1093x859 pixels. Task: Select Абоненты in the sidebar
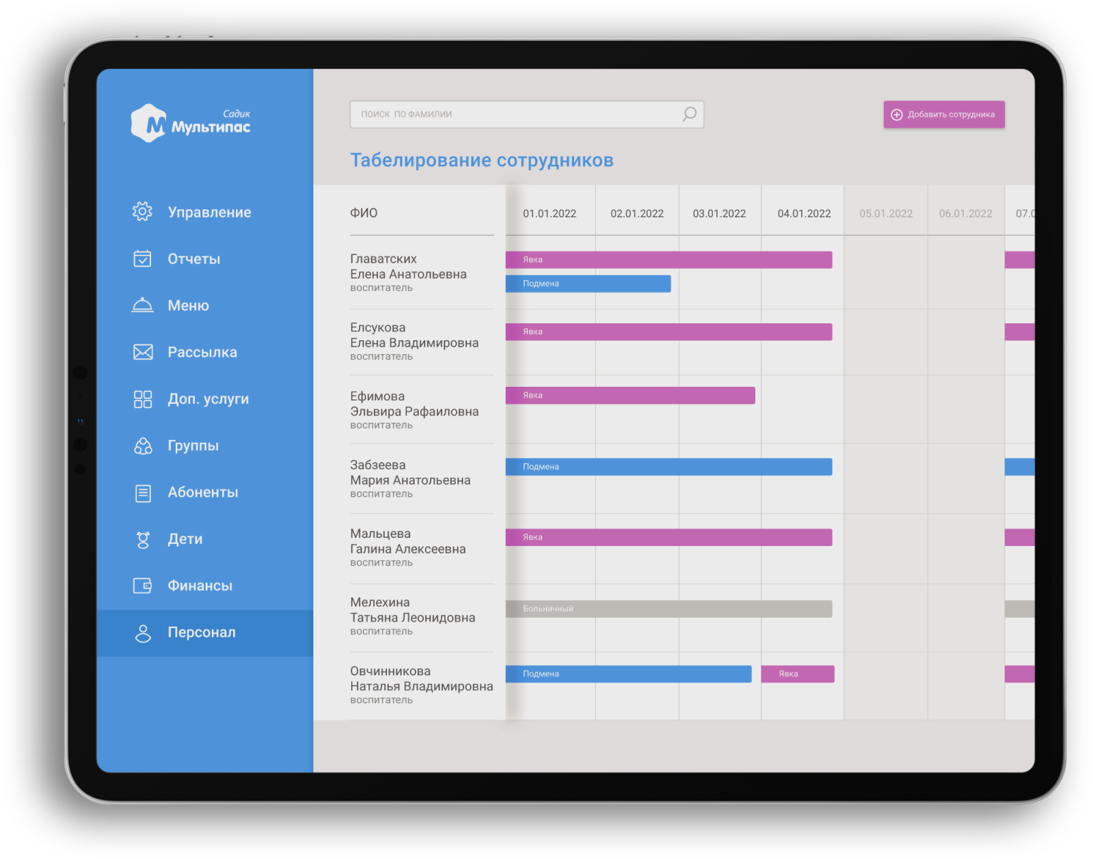[205, 492]
